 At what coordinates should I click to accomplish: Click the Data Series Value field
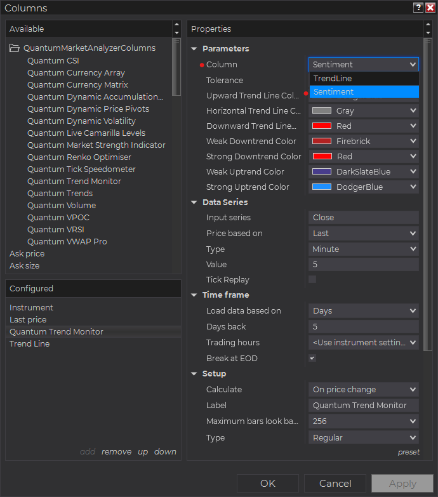[x=364, y=264]
